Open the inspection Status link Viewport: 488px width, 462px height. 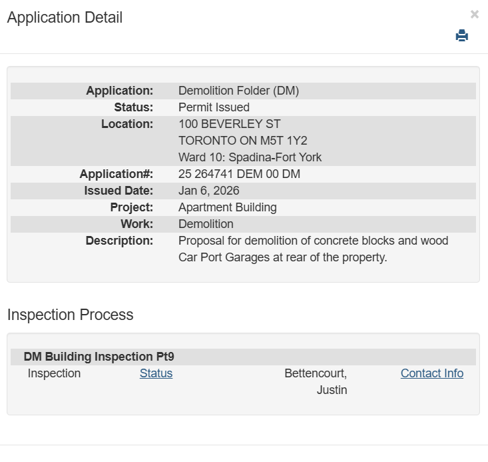pos(156,373)
